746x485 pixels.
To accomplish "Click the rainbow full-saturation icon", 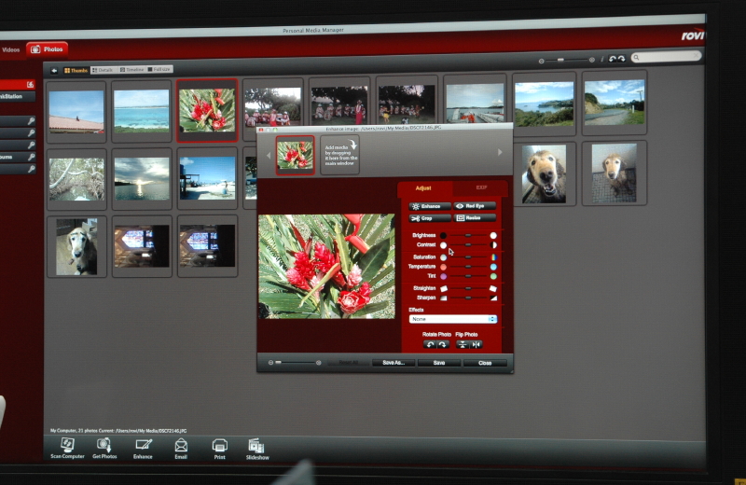I will coord(493,257).
